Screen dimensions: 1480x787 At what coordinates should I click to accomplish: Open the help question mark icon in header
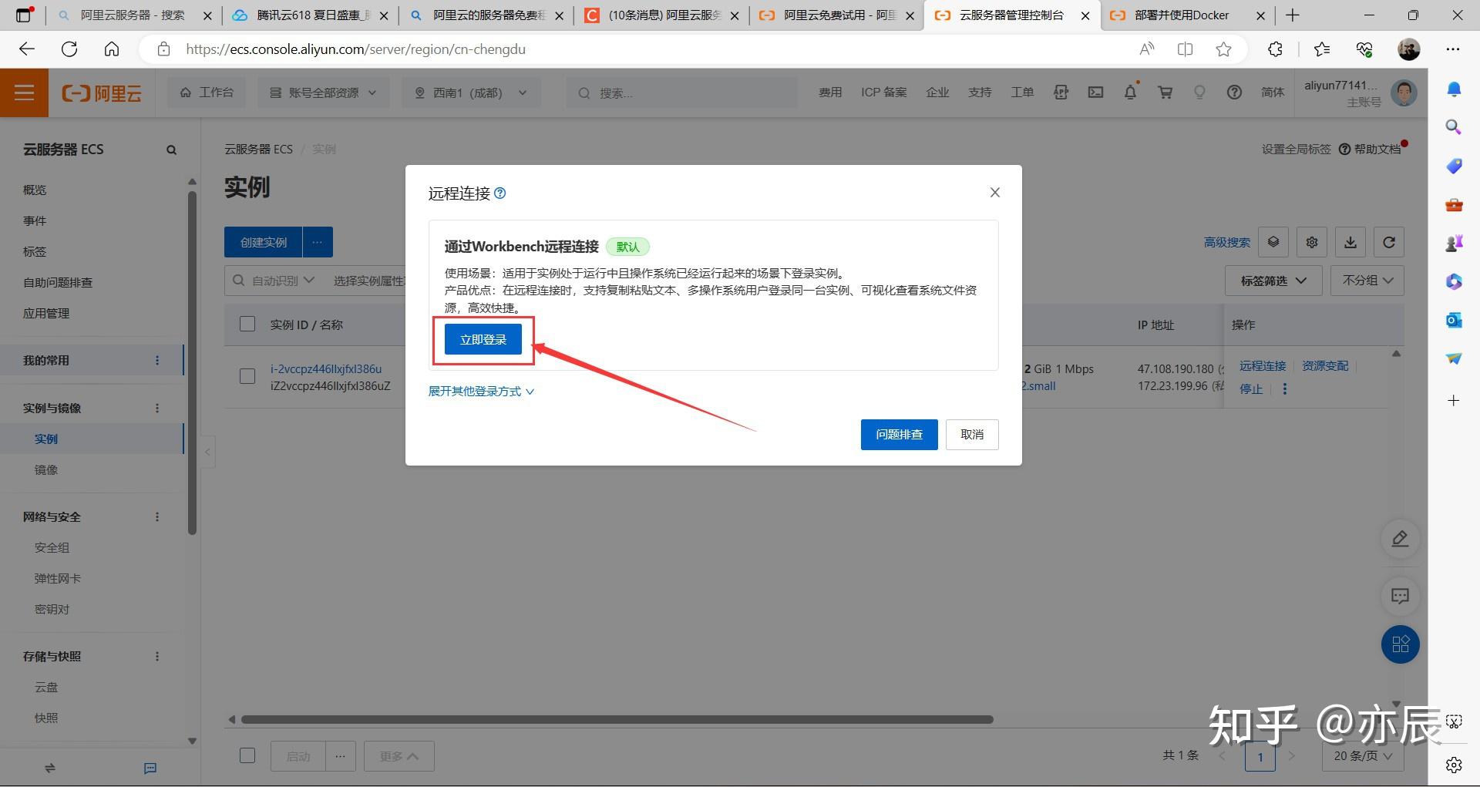1234,92
